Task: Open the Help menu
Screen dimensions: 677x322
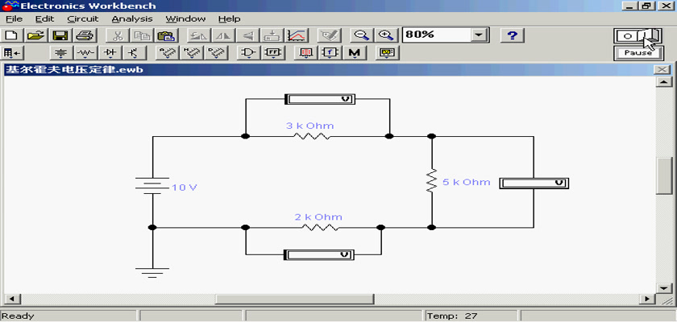Action: pyautogui.click(x=229, y=19)
